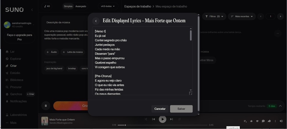Click Sandra Mastrogiacomo artist name in player

(x=61, y=123)
